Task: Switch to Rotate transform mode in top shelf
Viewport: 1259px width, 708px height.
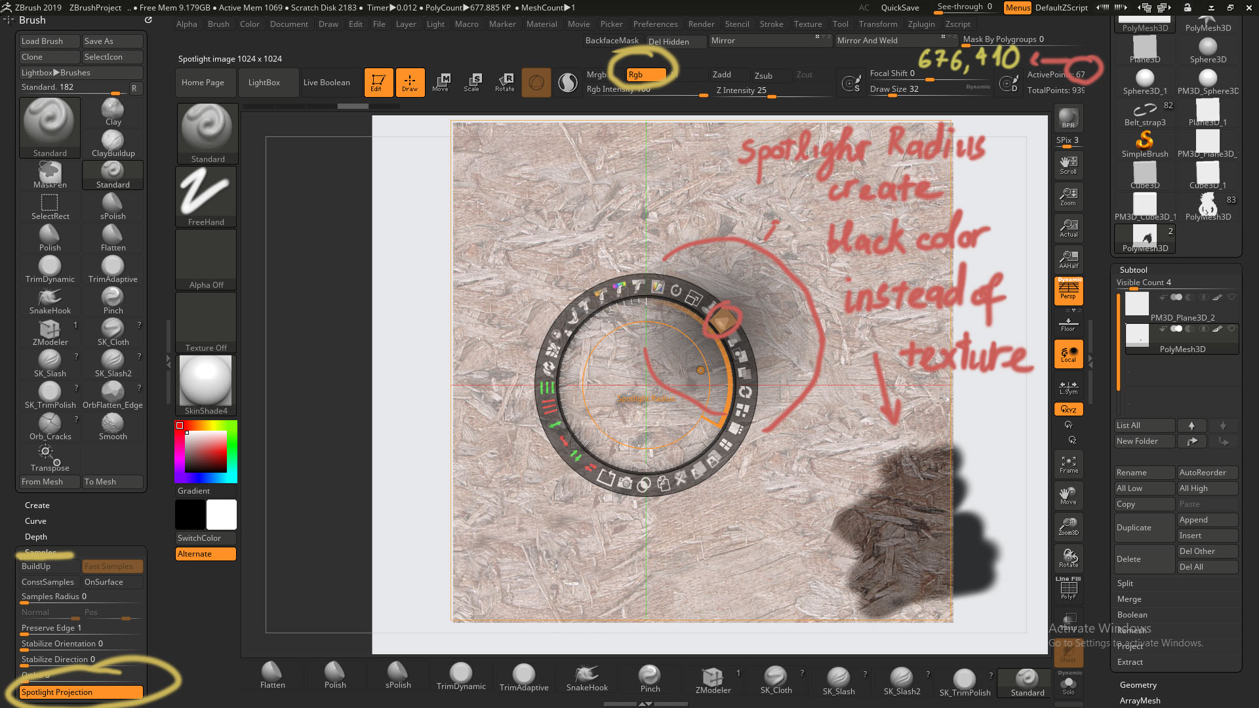Action: coord(504,83)
